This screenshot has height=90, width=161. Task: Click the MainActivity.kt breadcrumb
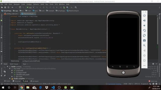73,11
